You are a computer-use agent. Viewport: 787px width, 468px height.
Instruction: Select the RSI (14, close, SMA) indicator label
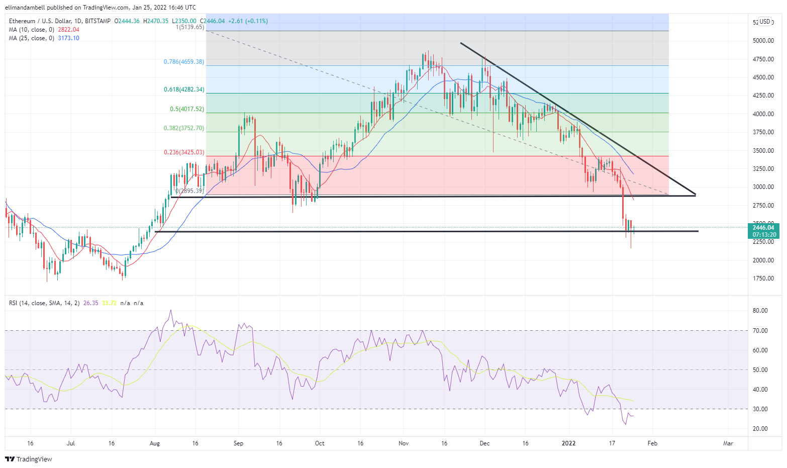pyautogui.click(x=44, y=303)
